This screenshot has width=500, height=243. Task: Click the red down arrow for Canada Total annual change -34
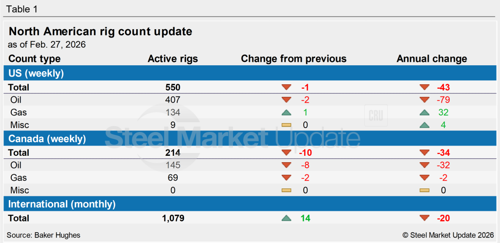[424, 153]
